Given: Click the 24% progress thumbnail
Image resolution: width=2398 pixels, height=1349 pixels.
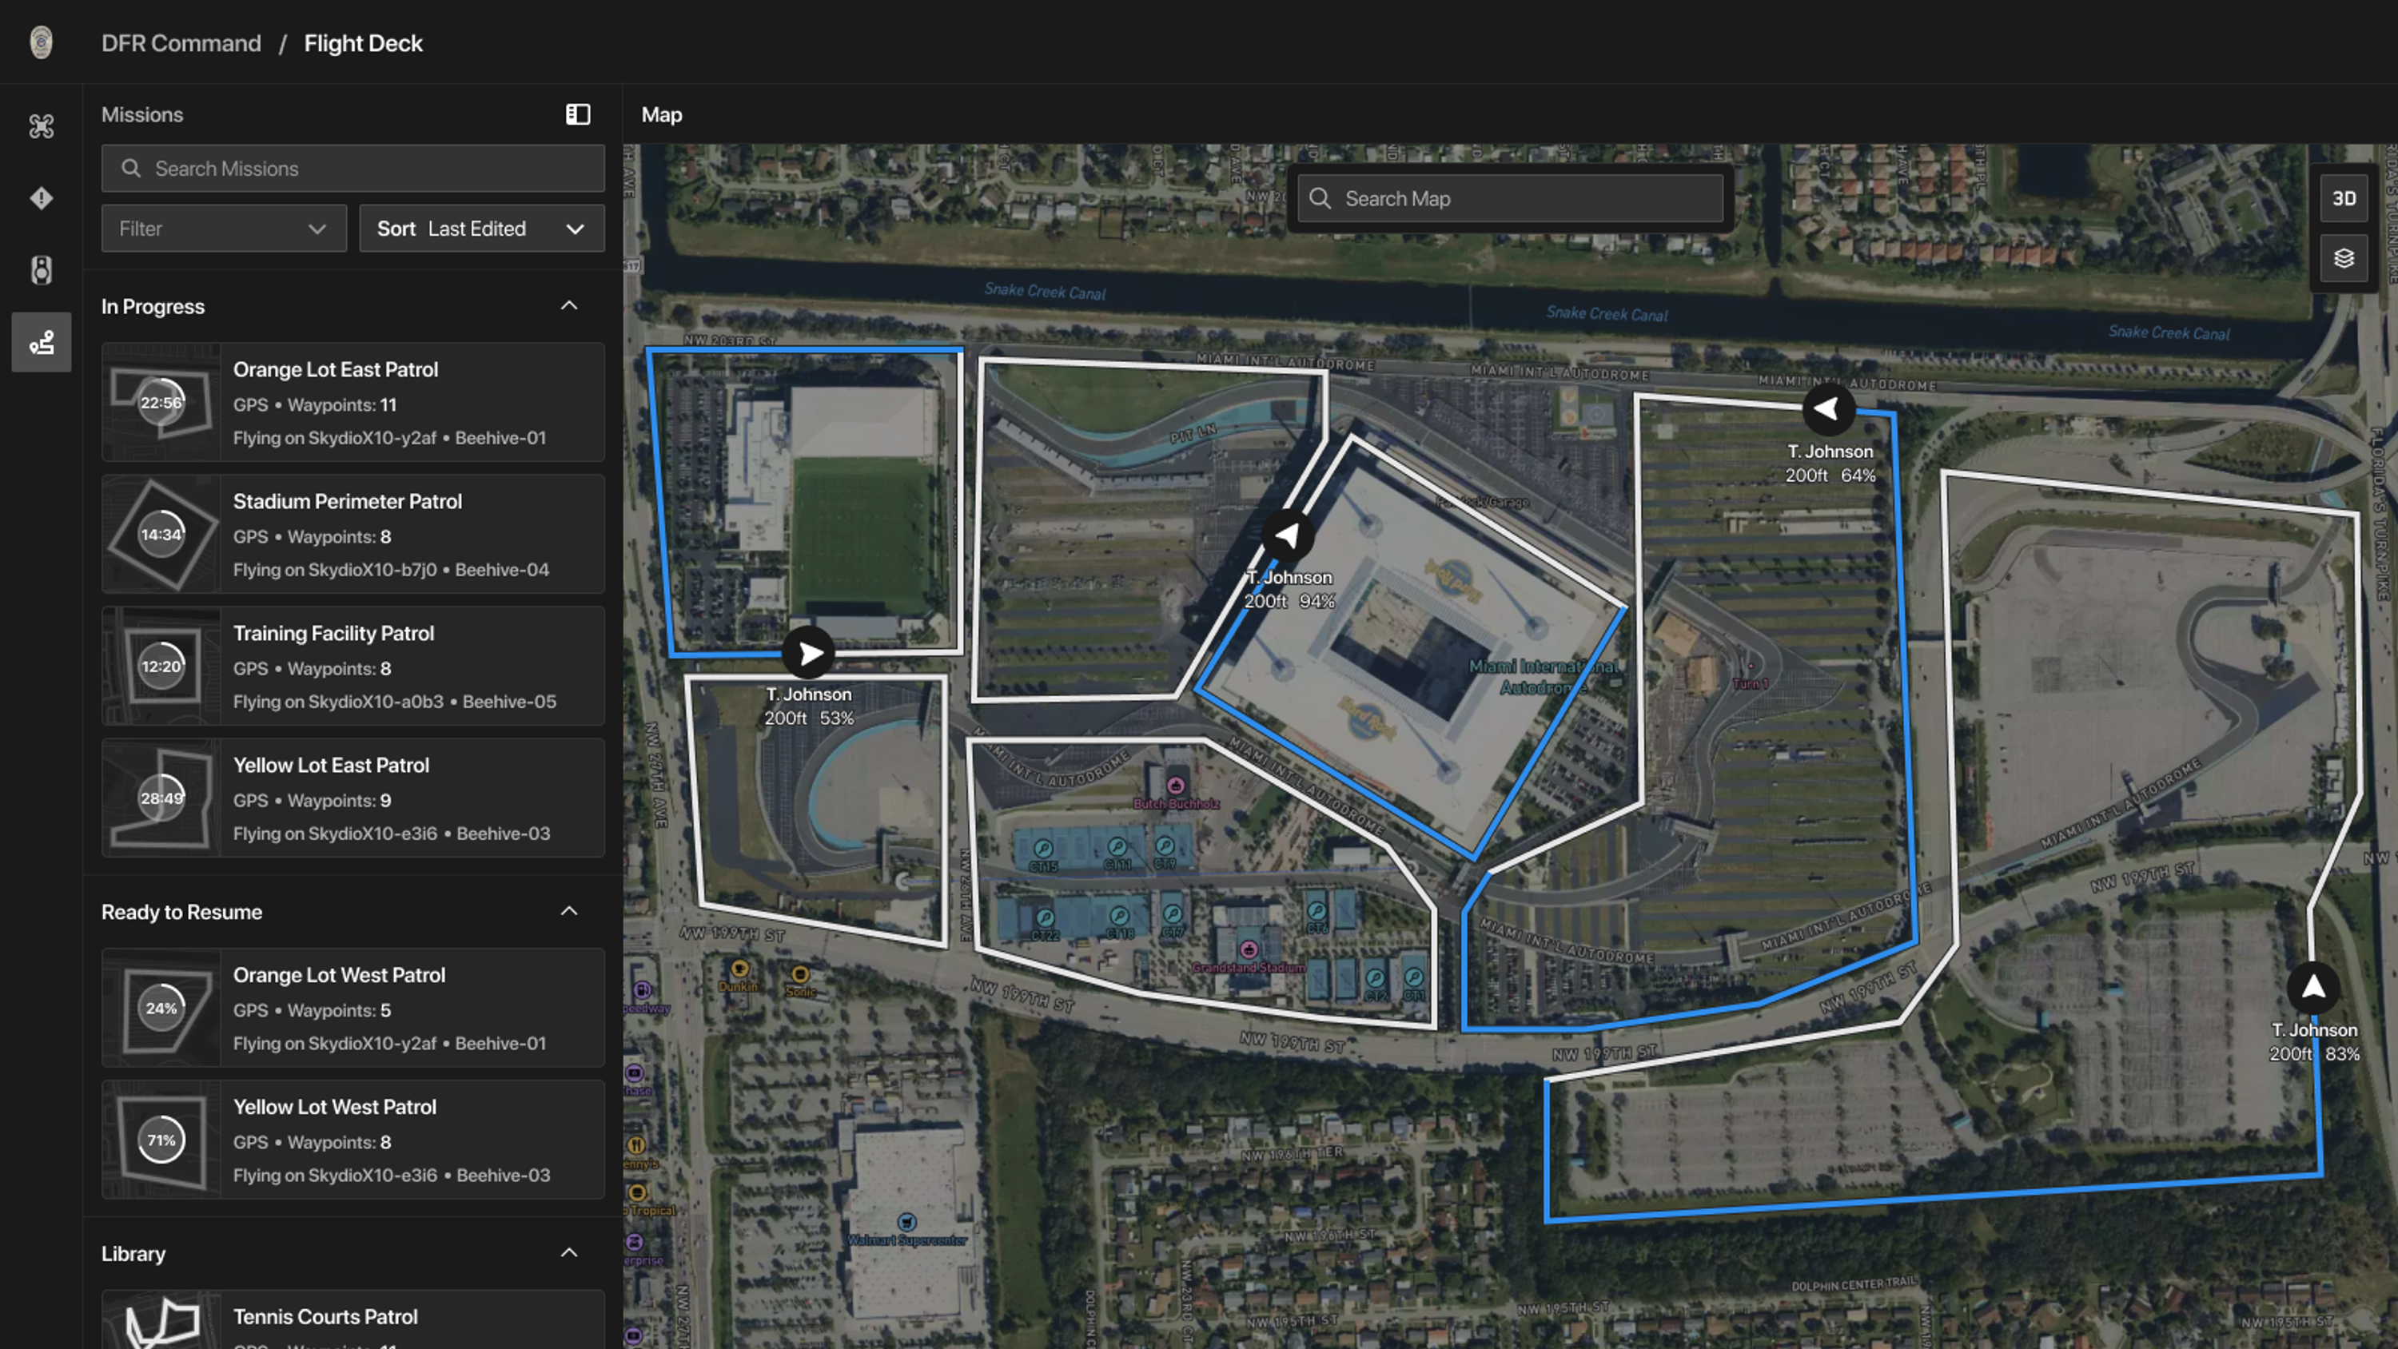Looking at the screenshot, I should click(x=161, y=1007).
